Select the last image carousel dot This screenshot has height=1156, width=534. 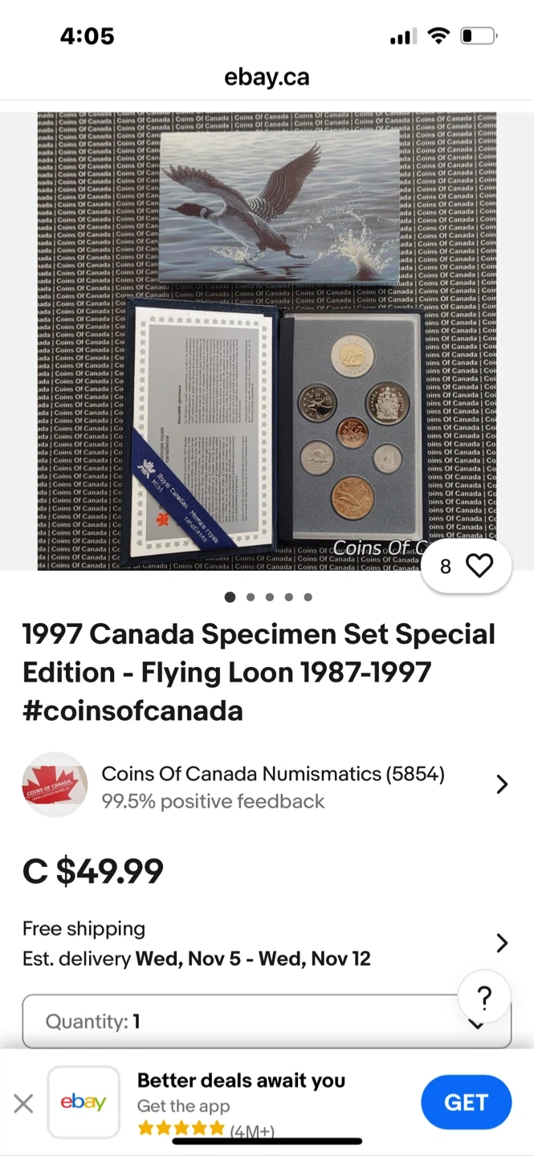[x=308, y=597]
